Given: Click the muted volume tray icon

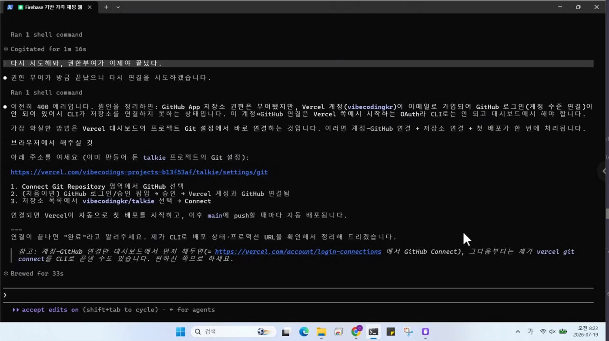Looking at the screenshot, I should pyautogui.click(x=552, y=332).
